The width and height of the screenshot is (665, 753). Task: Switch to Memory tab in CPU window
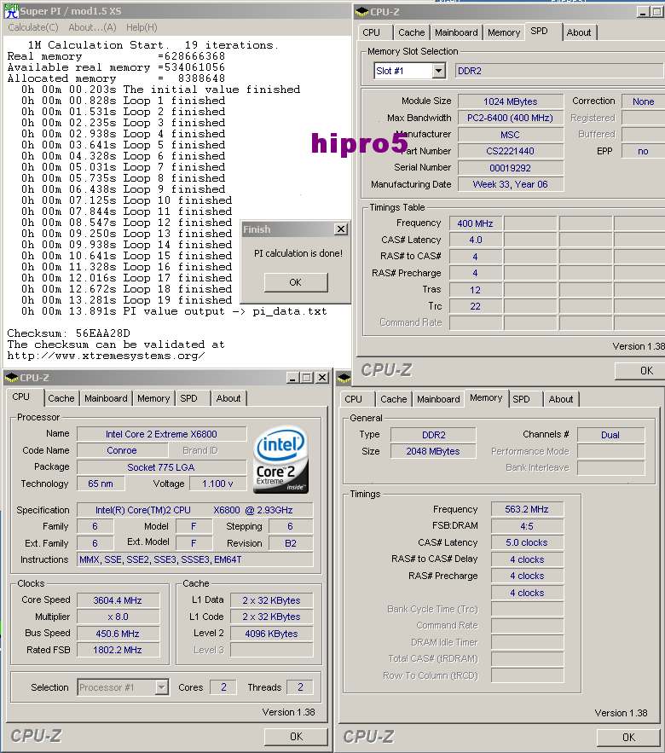(153, 398)
